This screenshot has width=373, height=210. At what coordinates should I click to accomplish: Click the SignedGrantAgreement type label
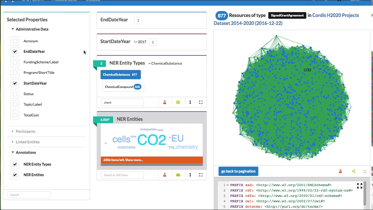tap(287, 15)
